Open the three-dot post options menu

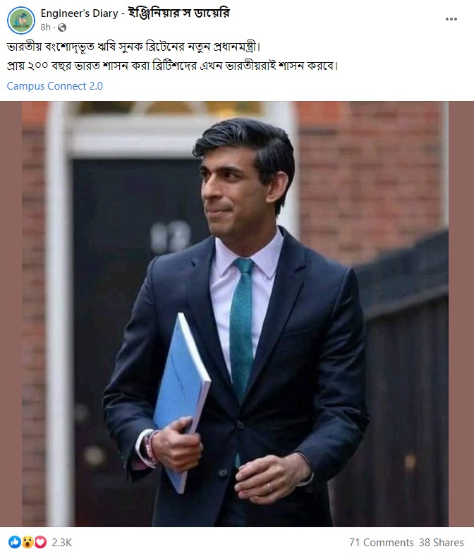(x=451, y=19)
